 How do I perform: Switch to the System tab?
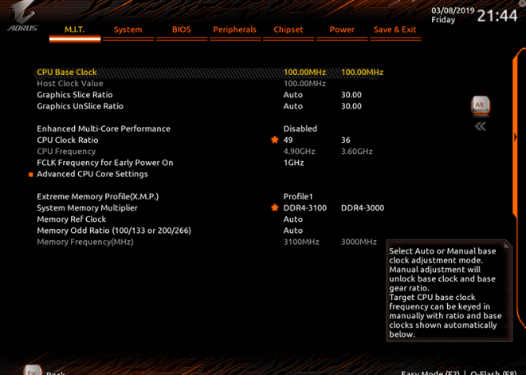click(x=128, y=30)
